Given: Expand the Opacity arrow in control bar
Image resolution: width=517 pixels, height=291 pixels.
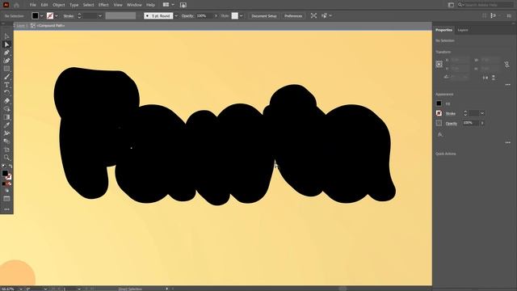Looking at the screenshot, I should click(216, 16).
